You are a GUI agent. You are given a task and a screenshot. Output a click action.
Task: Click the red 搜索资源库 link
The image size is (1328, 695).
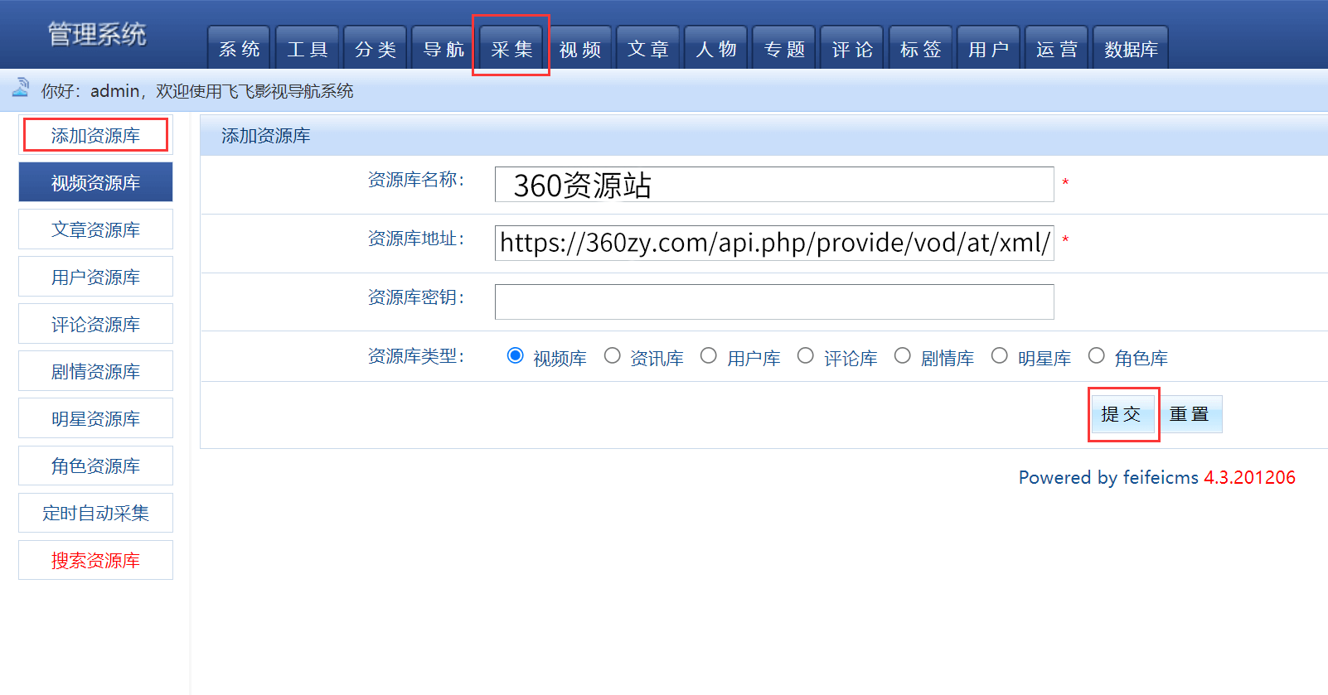pyautogui.click(x=95, y=560)
